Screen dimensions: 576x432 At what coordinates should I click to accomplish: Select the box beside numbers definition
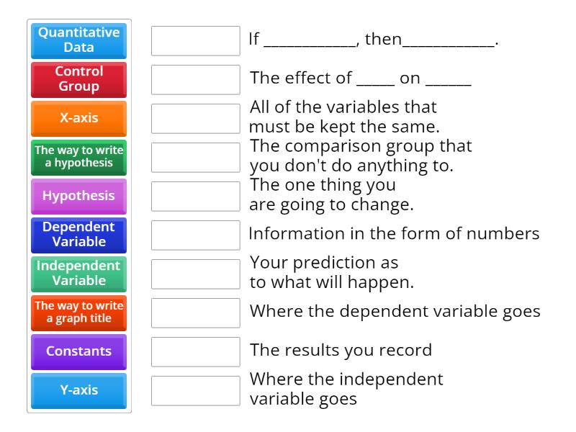pyautogui.click(x=194, y=235)
